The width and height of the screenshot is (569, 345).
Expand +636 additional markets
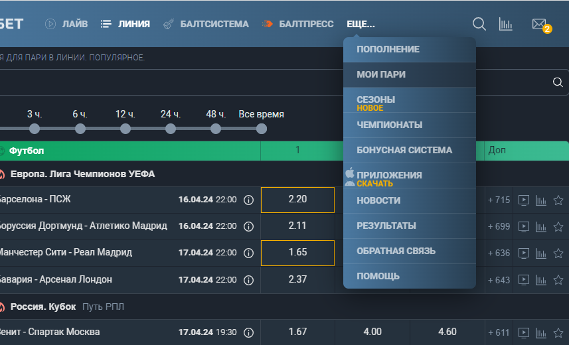coord(499,253)
